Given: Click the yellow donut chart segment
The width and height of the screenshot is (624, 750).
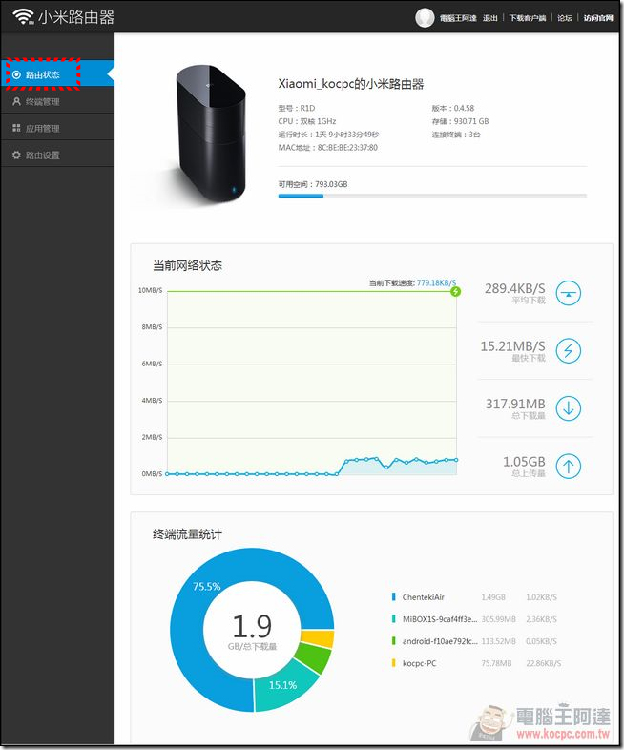Looking at the screenshot, I should (319, 638).
